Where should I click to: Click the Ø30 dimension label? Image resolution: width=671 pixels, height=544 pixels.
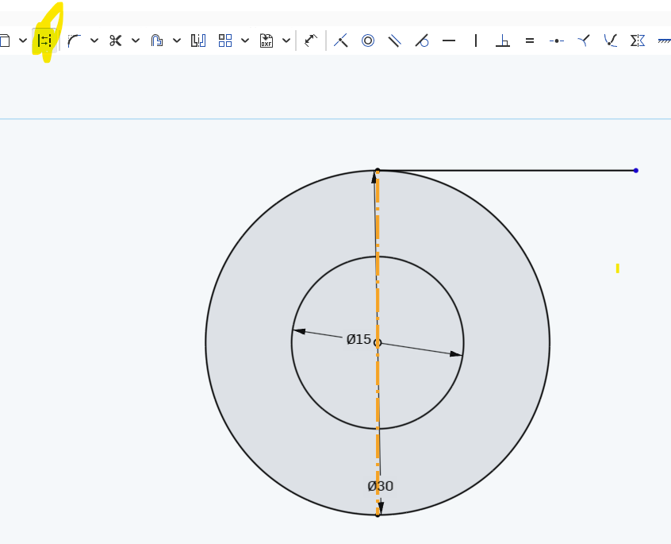(381, 486)
